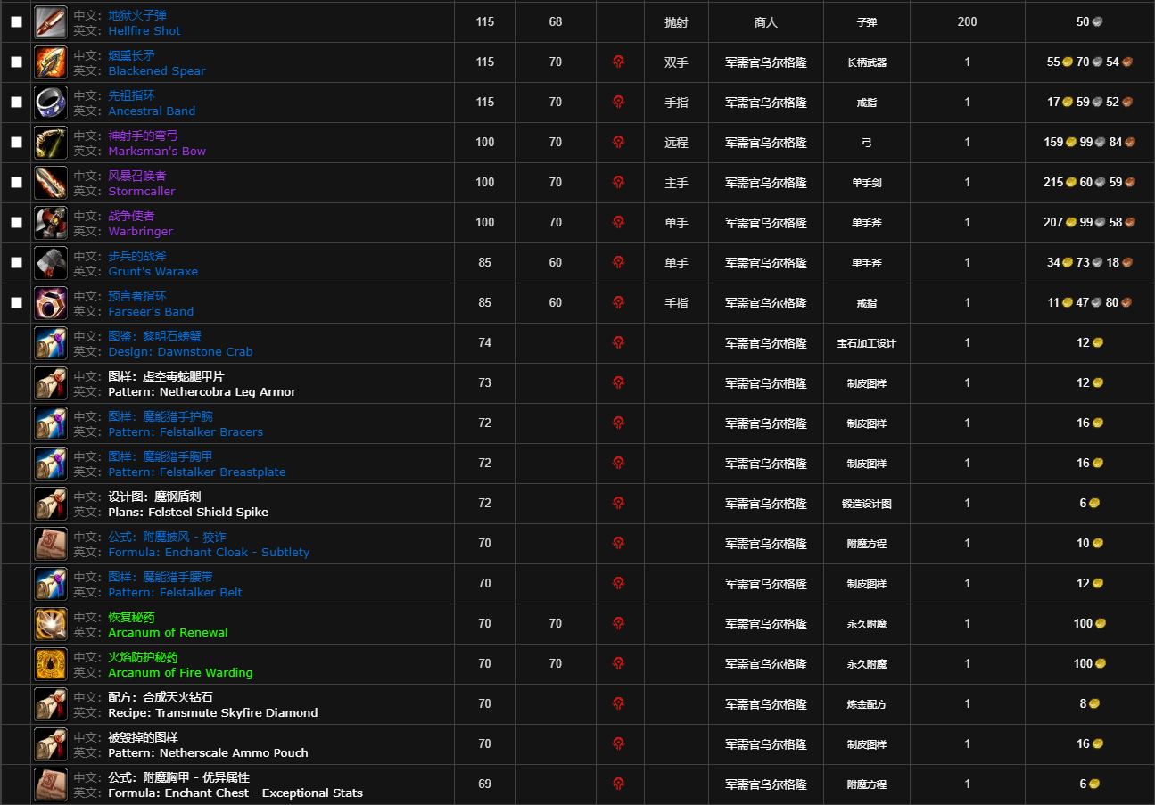Open the Blackened Spear item icon
1155x805 pixels.
(x=51, y=62)
